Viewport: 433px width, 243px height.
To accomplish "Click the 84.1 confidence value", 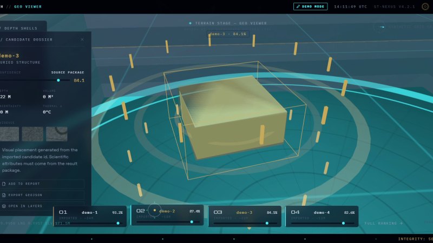I will pos(79,80).
